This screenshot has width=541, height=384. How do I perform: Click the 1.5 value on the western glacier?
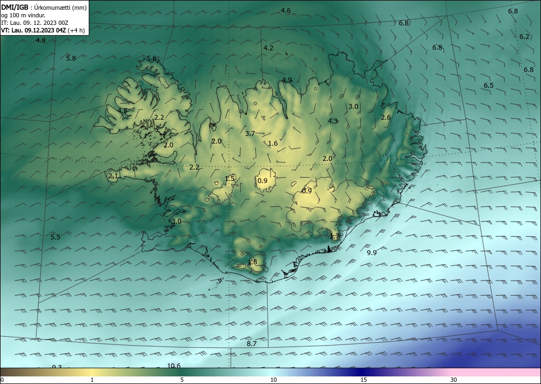tap(229, 179)
